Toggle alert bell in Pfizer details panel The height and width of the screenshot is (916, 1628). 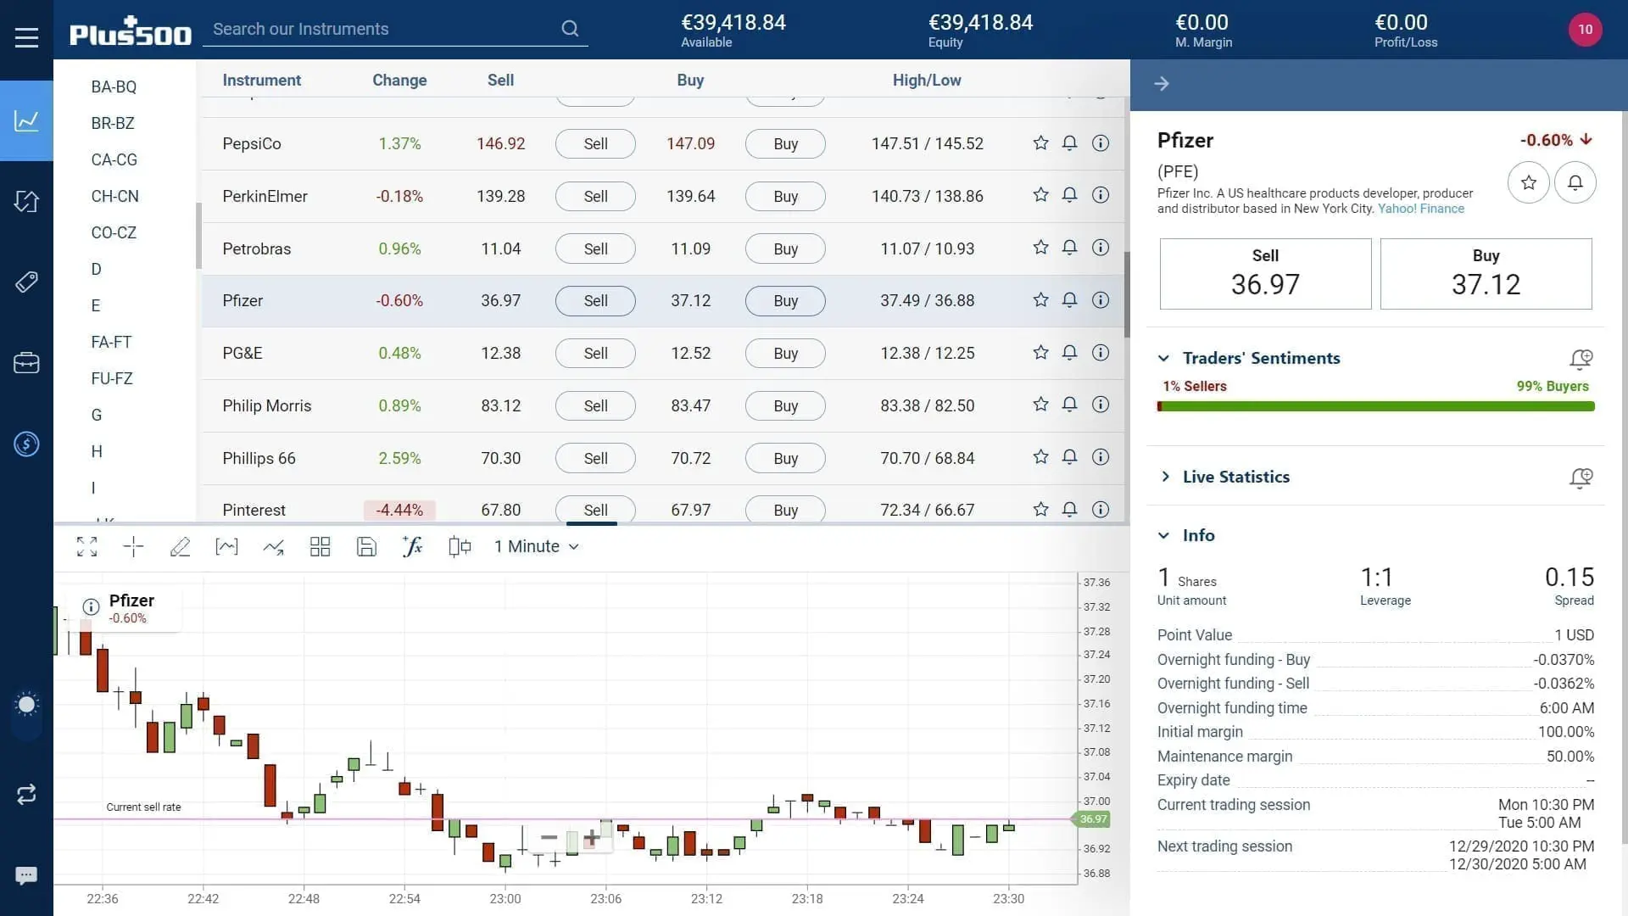(1575, 182)
